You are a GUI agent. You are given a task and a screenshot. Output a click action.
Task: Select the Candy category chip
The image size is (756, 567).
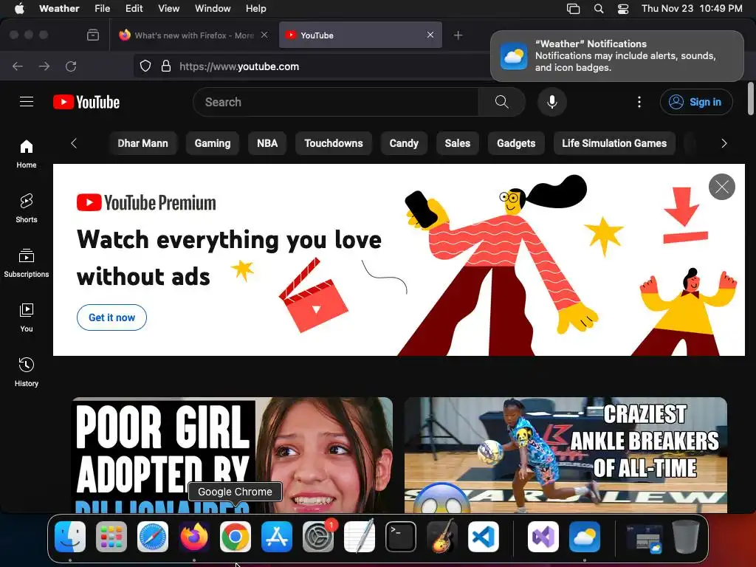404,143
